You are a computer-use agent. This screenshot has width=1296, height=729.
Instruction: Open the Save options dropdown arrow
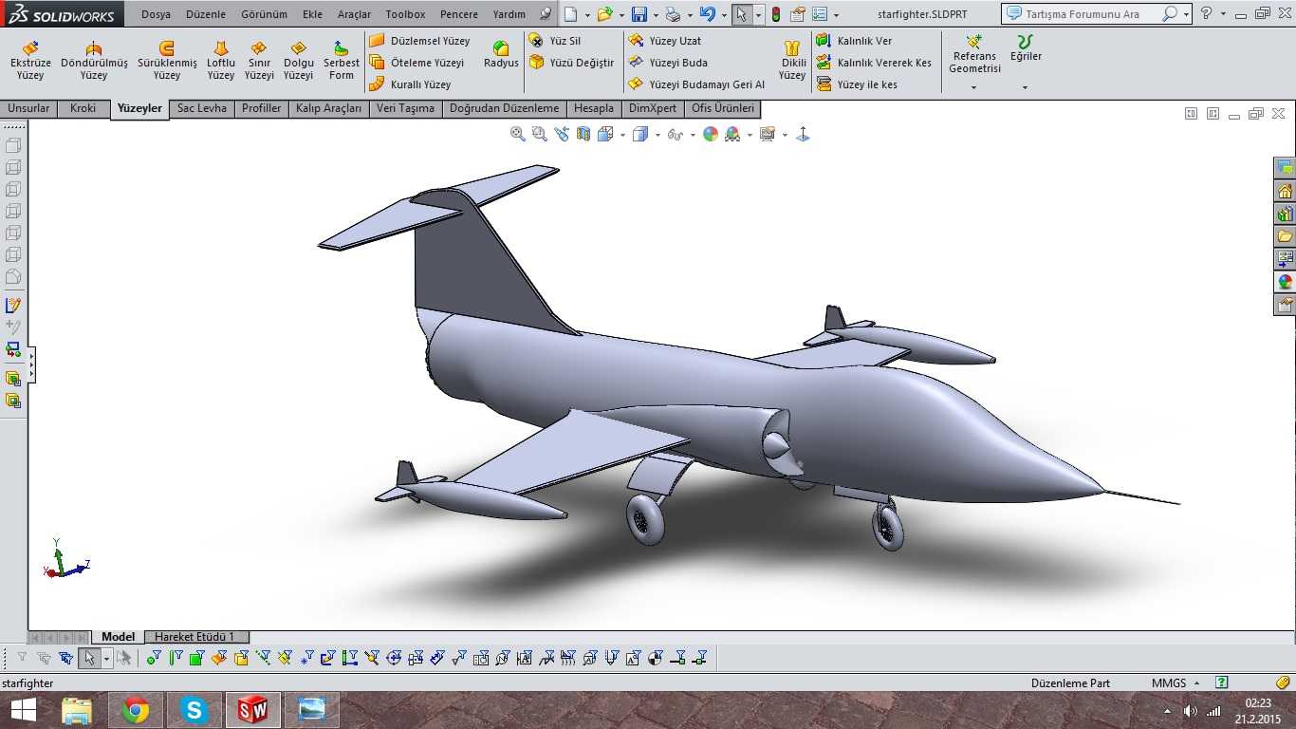click(655, 15)
